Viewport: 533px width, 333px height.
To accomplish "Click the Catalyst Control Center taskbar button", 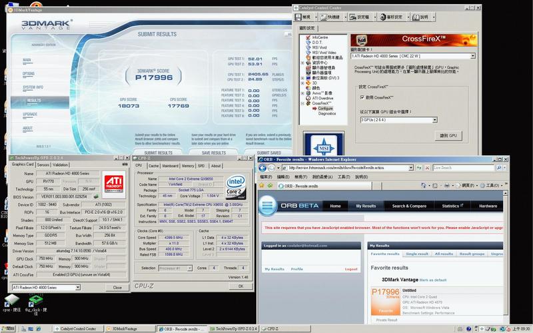I will [78, 328].
